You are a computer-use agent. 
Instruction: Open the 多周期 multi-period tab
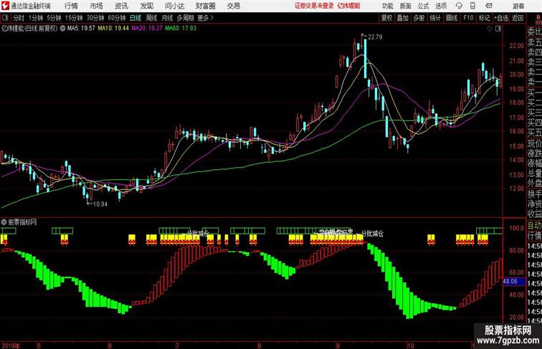[x=185, y=18]
